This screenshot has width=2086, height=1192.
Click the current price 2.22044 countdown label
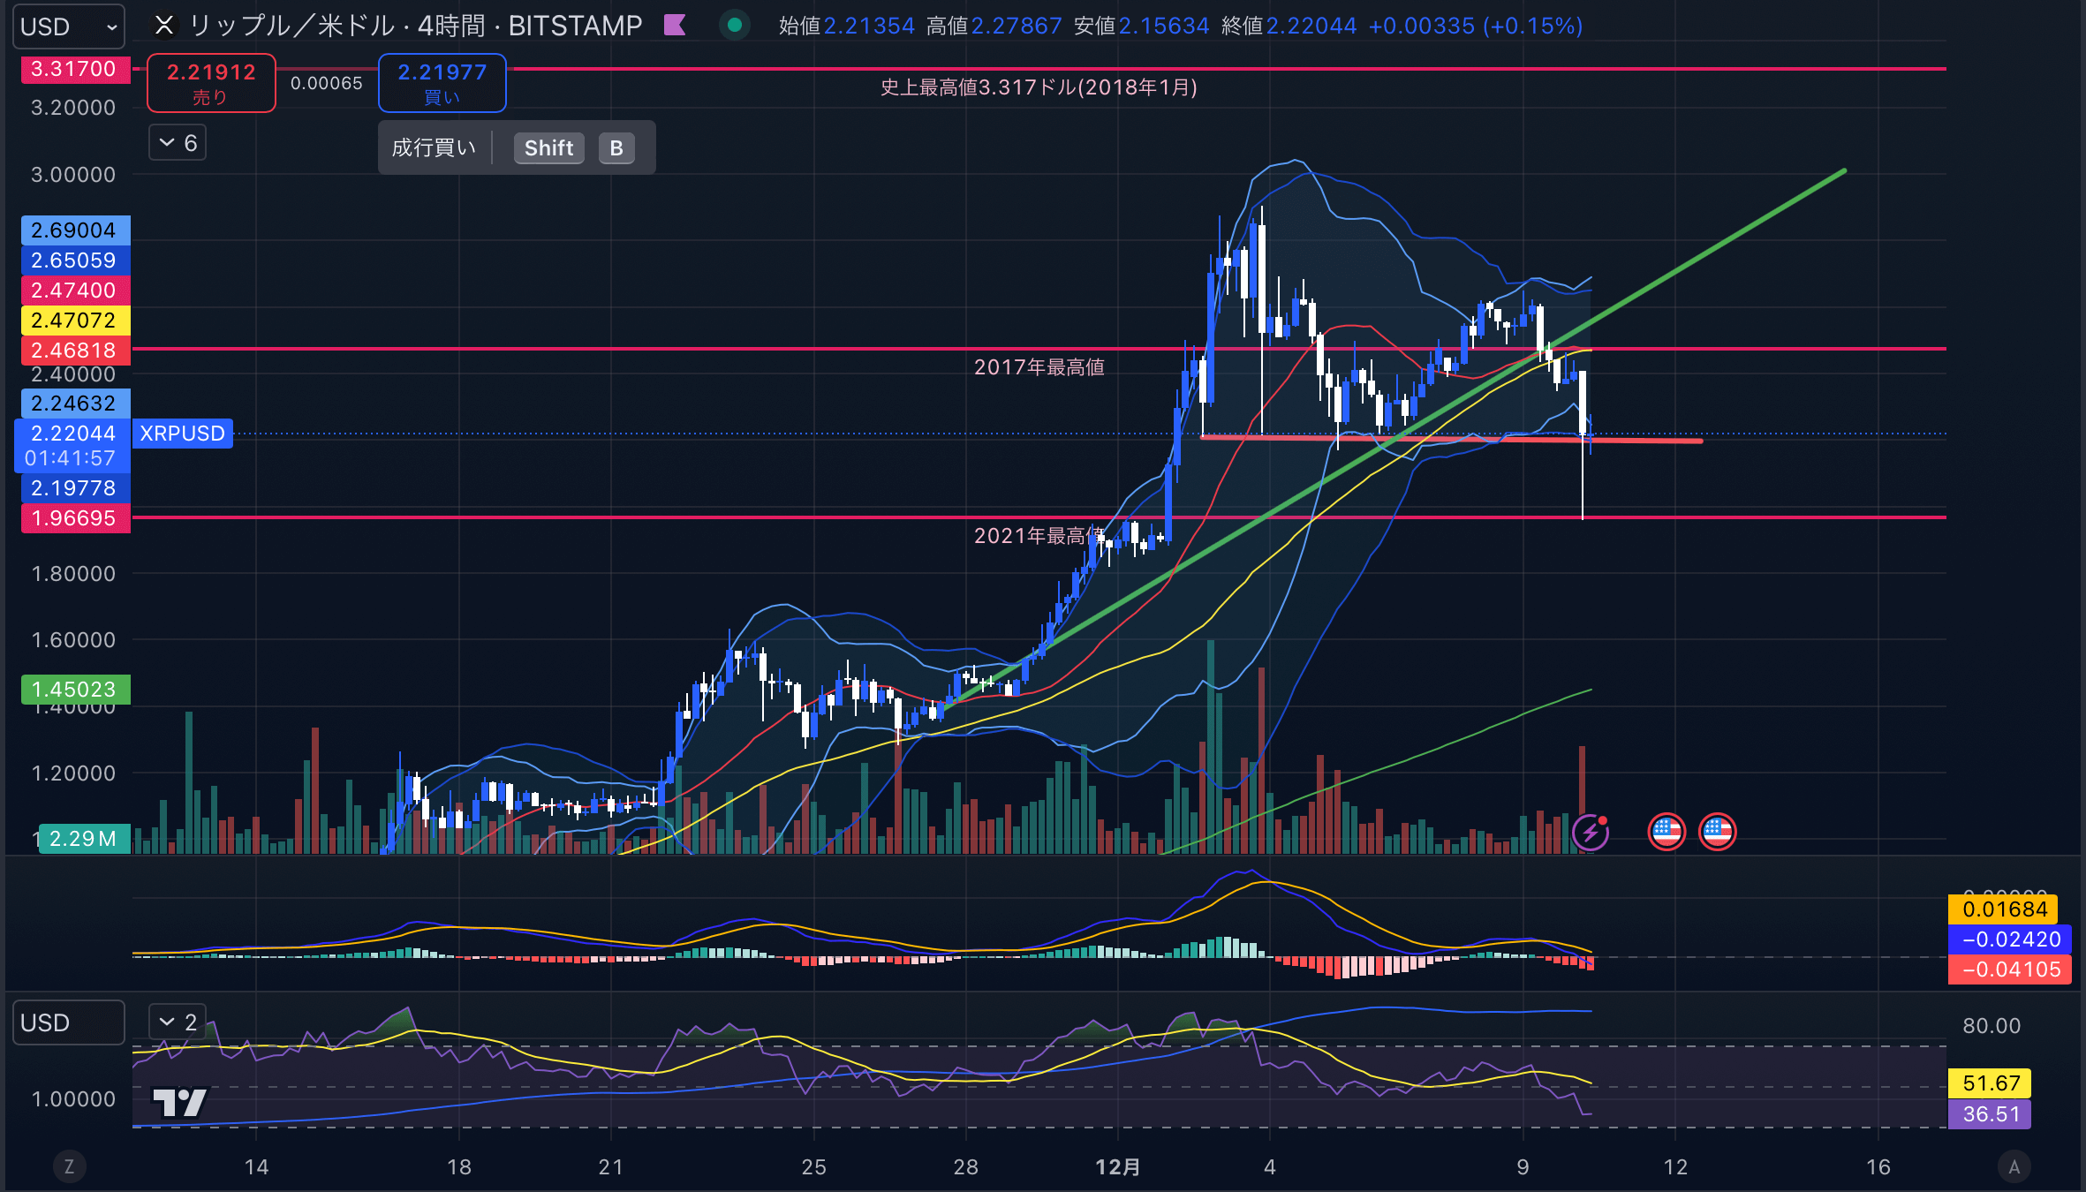72,446
